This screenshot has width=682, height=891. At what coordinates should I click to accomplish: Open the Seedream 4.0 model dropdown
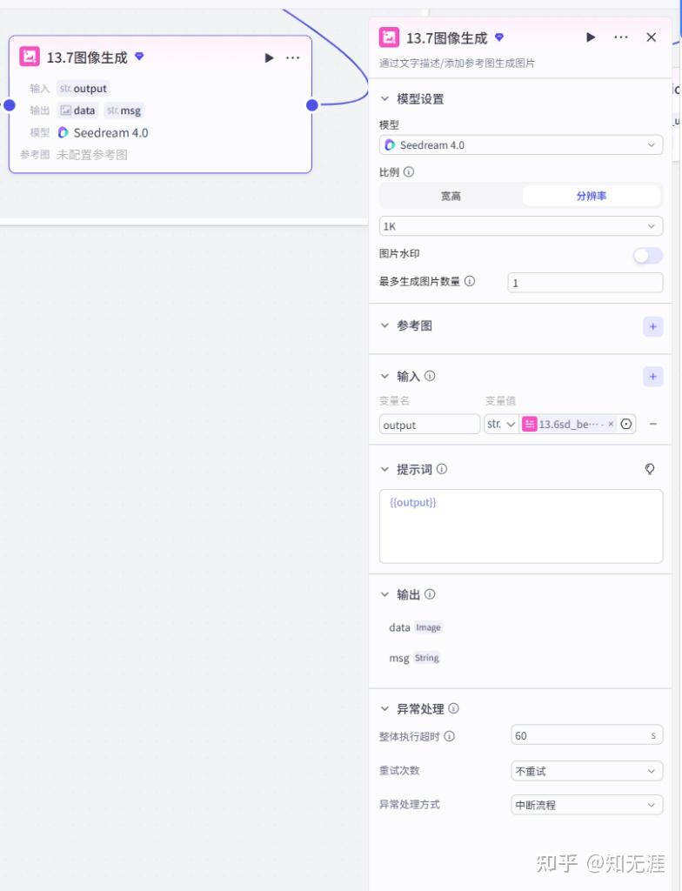click(x=520, y=145)
